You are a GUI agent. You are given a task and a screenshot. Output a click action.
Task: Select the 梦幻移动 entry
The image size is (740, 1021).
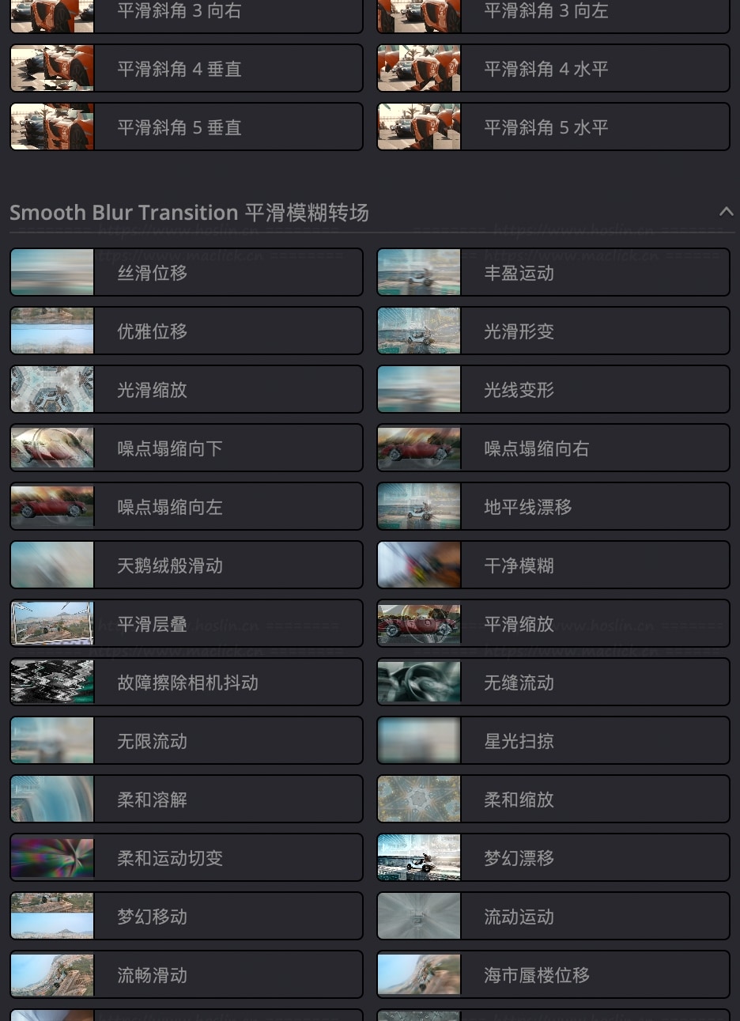pos(187,917)
